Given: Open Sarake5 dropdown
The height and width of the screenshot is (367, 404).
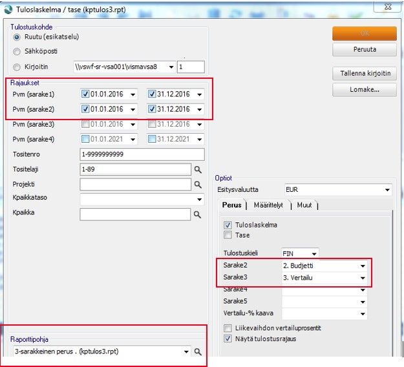Looking at the screenshot, I should (x=363, y=302).
